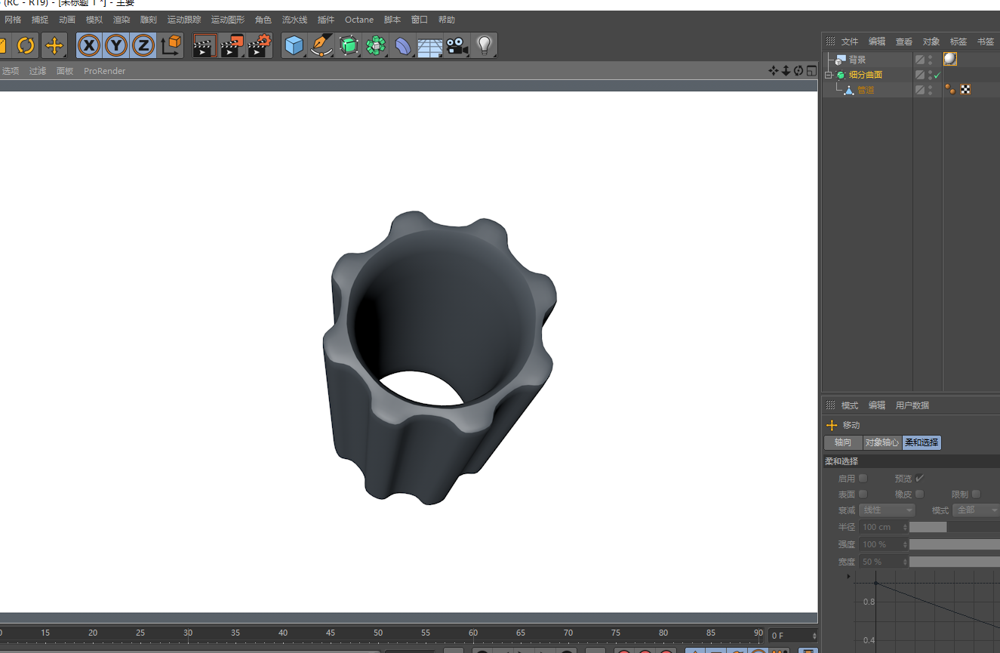Open viewport 面板 menu
The image size is (1000, 653).
[65, 71]
